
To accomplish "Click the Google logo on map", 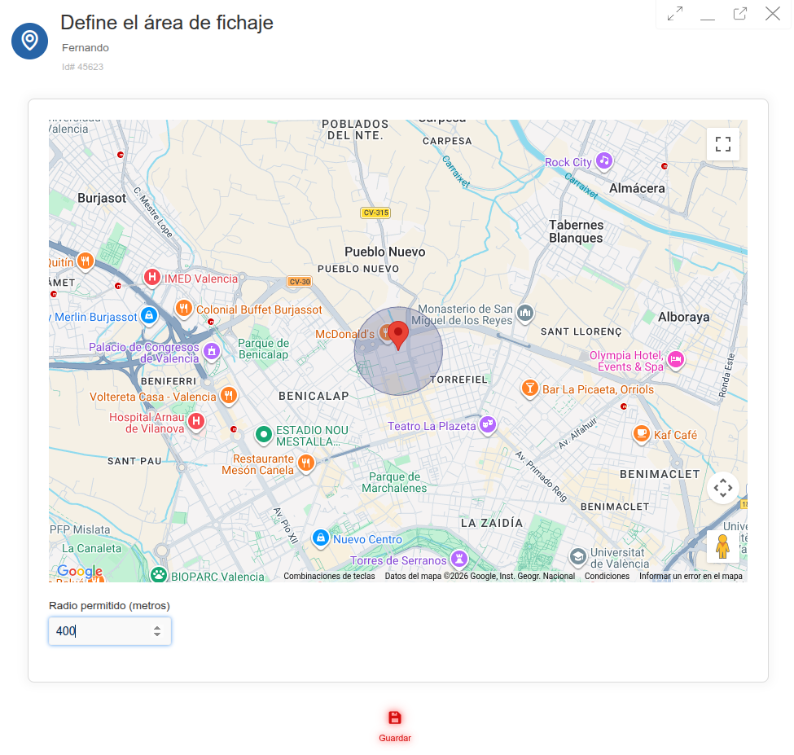I will click(80, 571).
